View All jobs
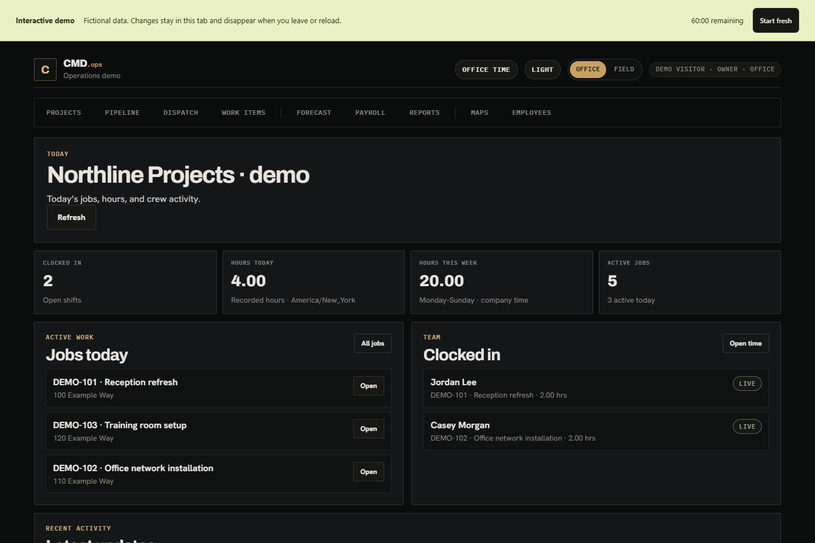Image resolution: width=815 pixels, height=543 pixels. [x=373, y=343]
